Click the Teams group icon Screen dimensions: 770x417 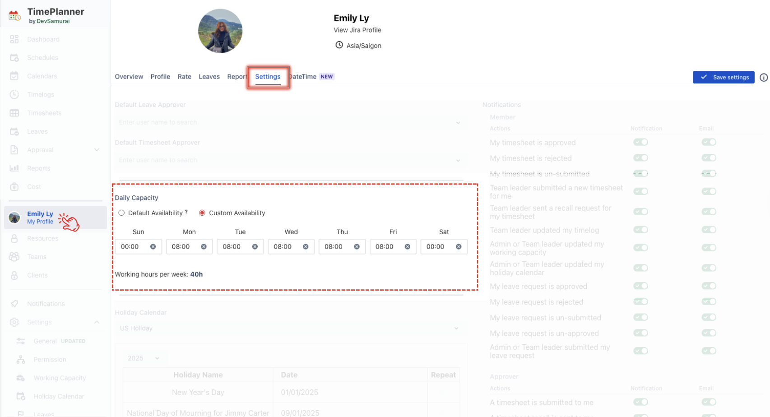point(14,257)
